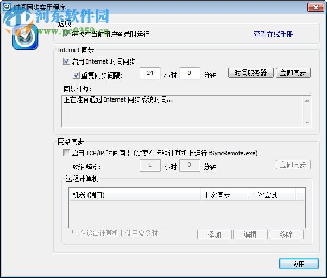This screenshot has height=278, width=327.
Task: Click the 移除 button
Action: (286, 235)
